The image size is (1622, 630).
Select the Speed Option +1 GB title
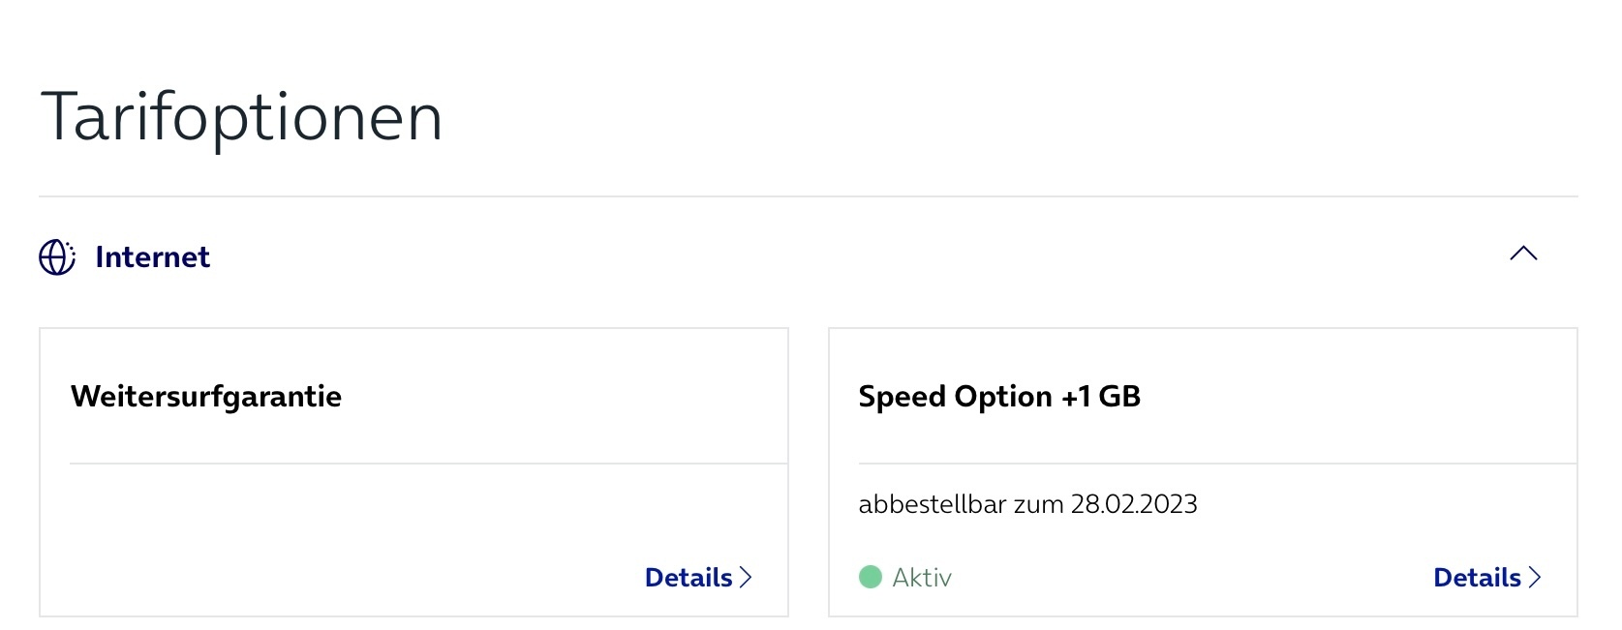tap(999, 397)
